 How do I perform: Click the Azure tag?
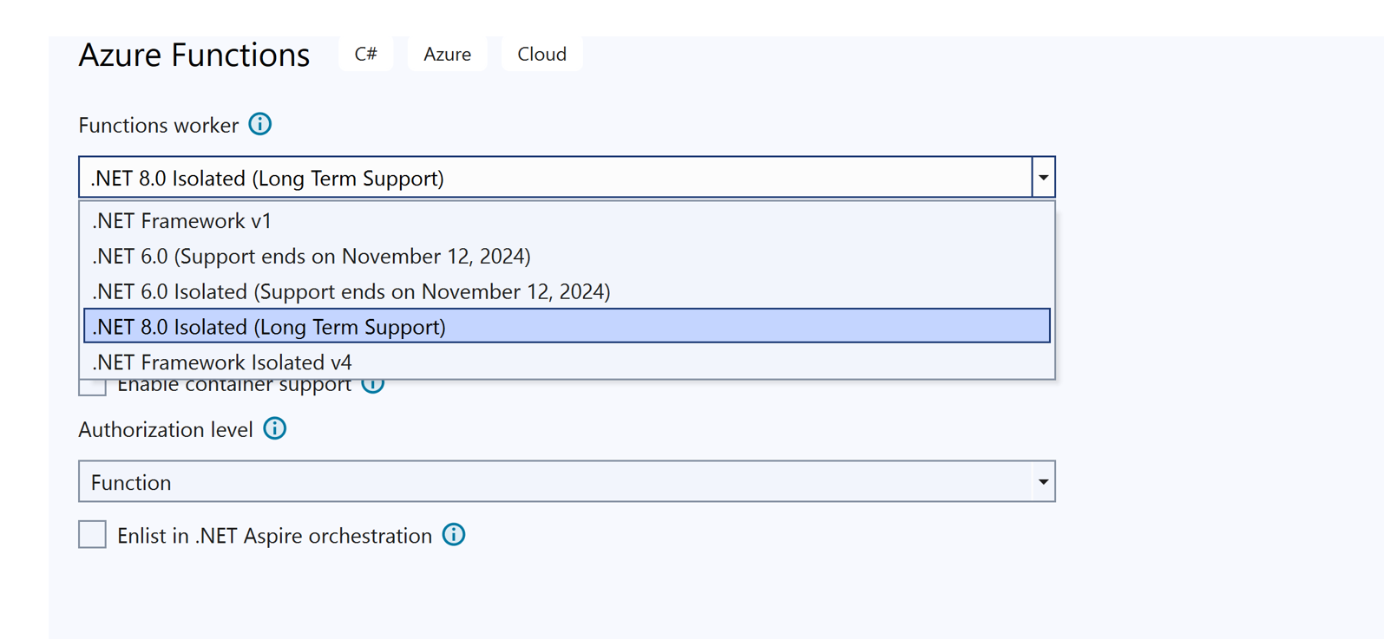tap(447, 54)
